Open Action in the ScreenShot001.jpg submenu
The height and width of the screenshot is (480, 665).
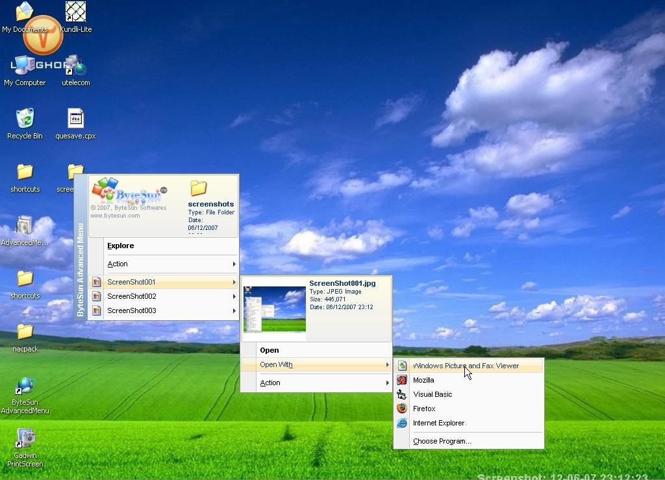coord(270,383)
